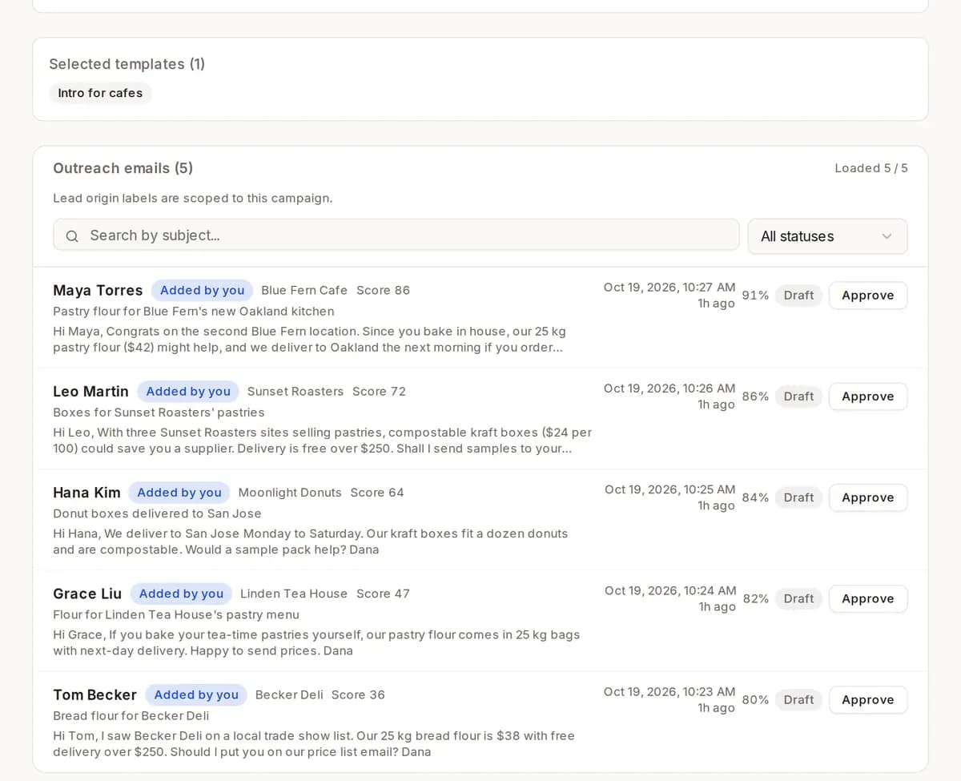Click the Becker Deli company label
The image size is (961, 781).
click(289, 694)
